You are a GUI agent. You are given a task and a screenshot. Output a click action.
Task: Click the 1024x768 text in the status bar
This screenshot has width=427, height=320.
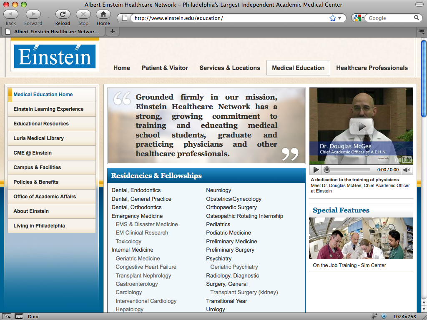(x=404, y=317)
